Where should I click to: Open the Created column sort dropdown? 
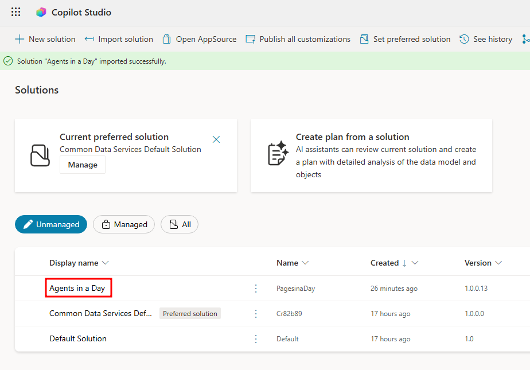[x=415, y=263]
